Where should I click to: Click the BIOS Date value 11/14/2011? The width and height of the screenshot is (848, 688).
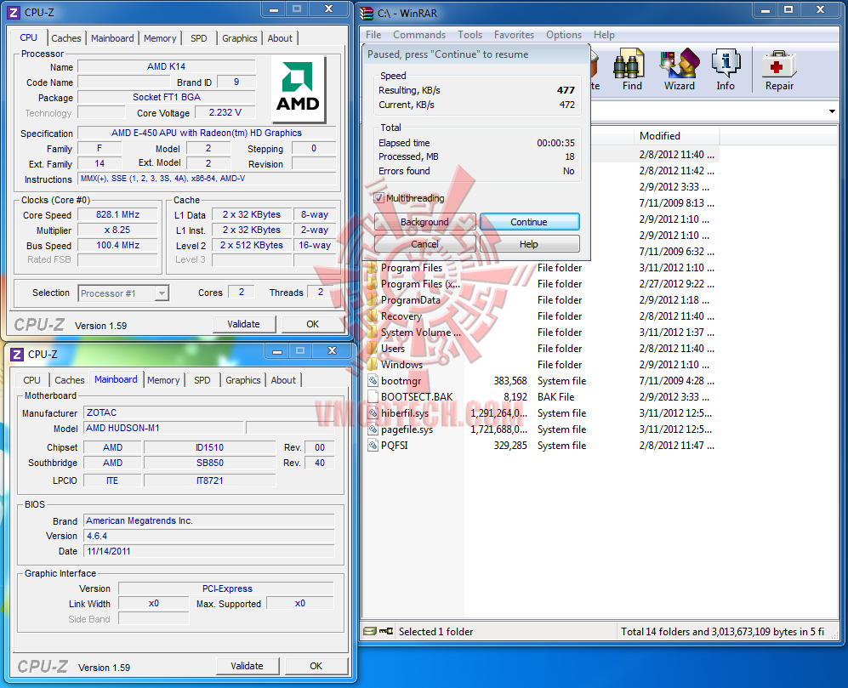click(209, 551)
